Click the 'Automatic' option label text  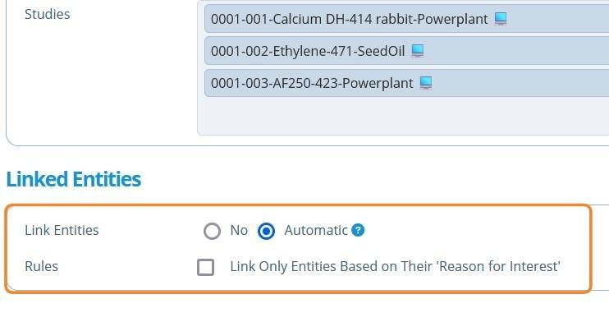(316, 230)
